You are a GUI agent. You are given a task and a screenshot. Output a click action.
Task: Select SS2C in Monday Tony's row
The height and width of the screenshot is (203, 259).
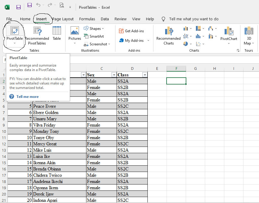pos(132,131)
